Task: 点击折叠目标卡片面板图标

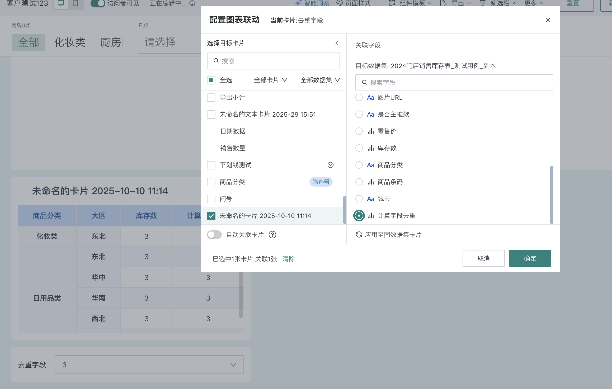Action: [x=336, y=43]
